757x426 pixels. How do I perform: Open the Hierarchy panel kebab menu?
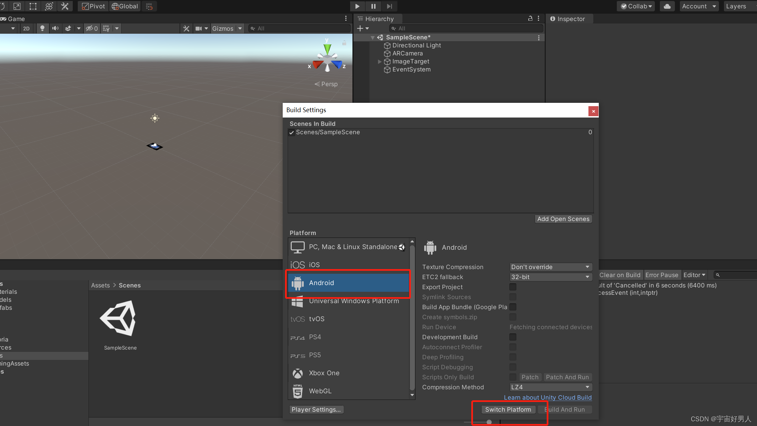coord(538,18)
